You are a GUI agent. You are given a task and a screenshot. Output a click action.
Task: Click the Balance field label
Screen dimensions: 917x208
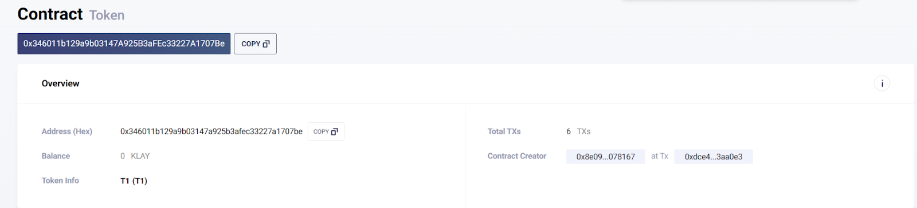coord(56,156)
